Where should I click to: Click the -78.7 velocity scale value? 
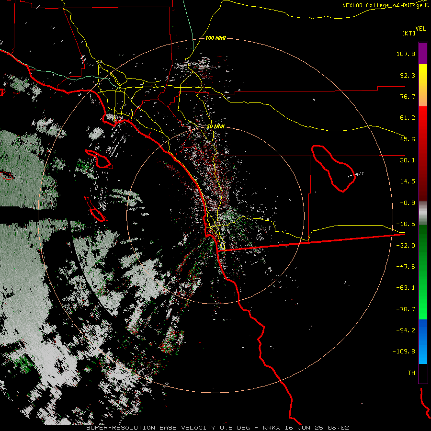406,309
